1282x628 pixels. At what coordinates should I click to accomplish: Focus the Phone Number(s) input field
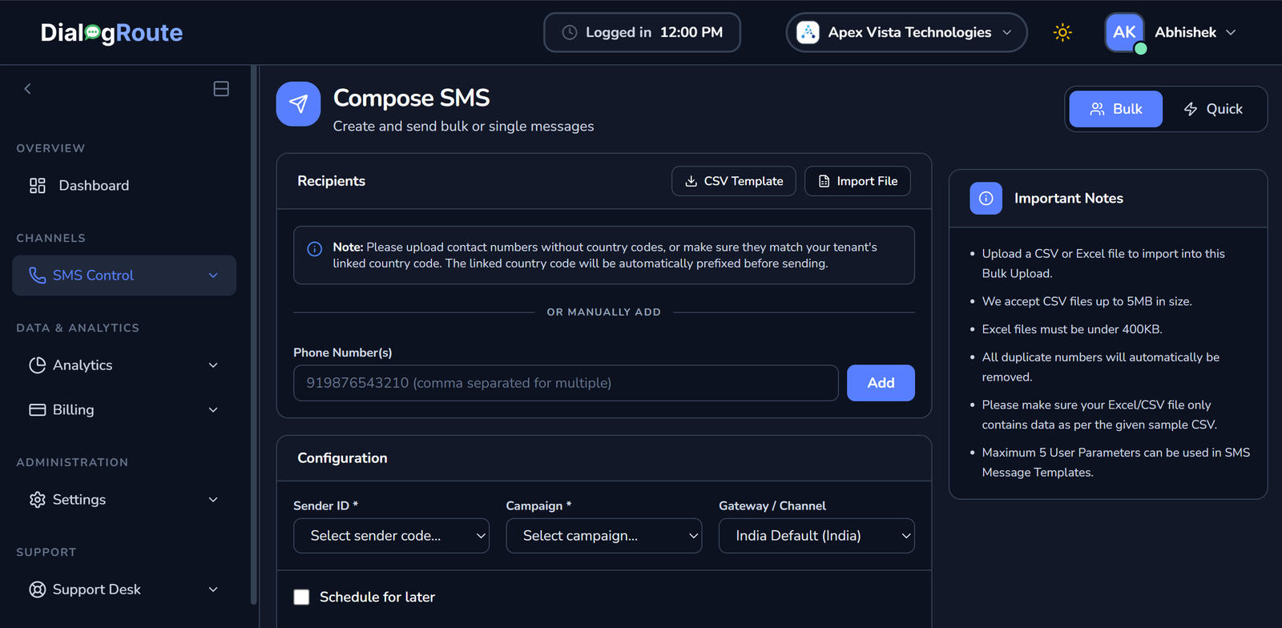point(566,383)
